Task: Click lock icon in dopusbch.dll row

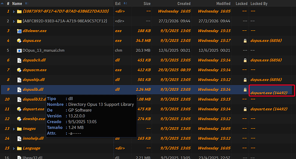Action: tap(245, 60)
